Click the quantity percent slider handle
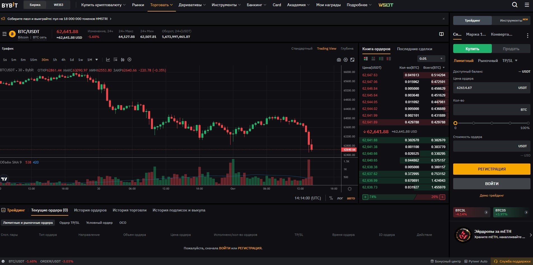This screenshot has height=265, width=533. tap(455, 123)
